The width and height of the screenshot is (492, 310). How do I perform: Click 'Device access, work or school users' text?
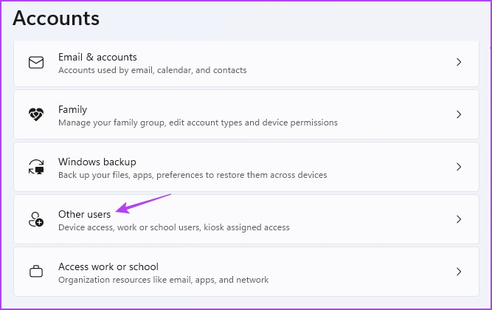point(174,227)
